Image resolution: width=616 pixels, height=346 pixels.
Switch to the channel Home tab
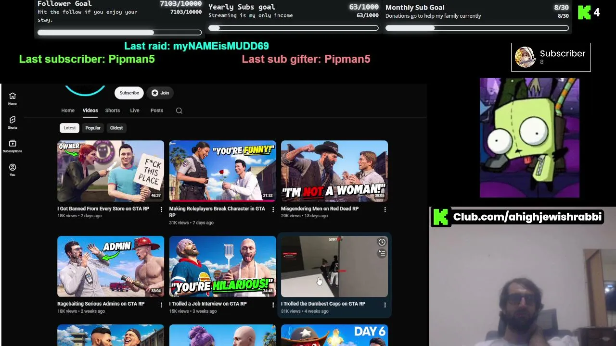pyautogui.click(x=68, y=111)
